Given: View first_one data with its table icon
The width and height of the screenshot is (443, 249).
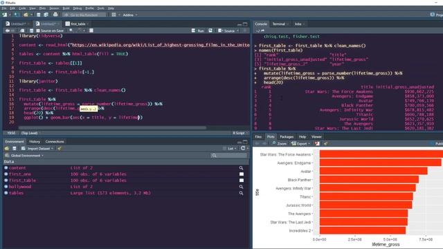Looking at the screenshot, I should point(242,174).
